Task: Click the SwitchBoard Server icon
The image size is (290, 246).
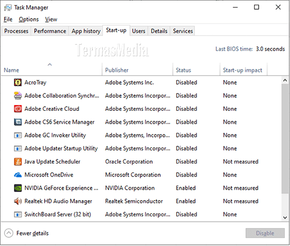Action: click(x=18, y=214)
